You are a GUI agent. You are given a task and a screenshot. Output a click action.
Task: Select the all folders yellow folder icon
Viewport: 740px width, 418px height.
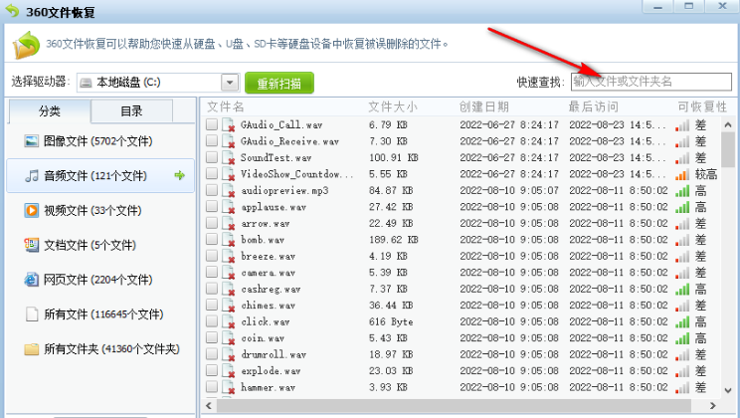tap(32, 348)
